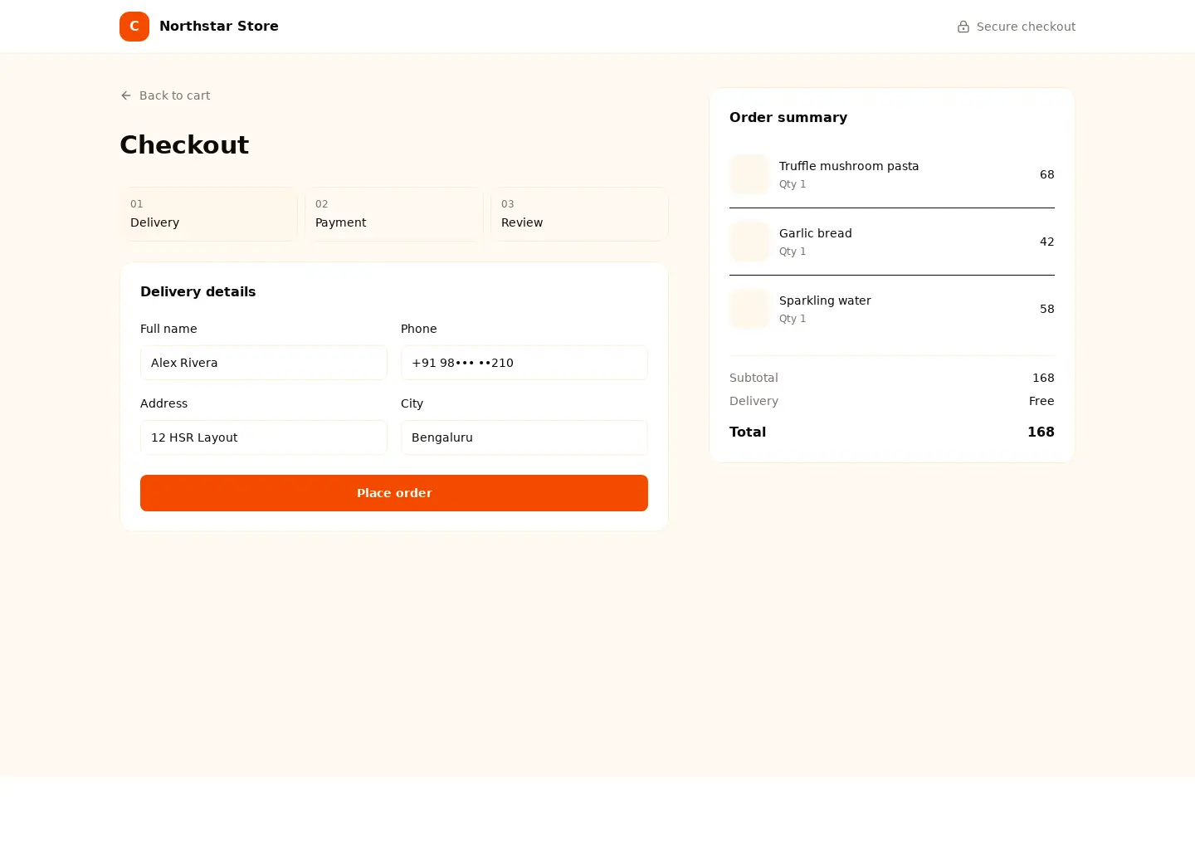Switch to the Payment step tab
The image size is (1195, 850).
[394, 214]
